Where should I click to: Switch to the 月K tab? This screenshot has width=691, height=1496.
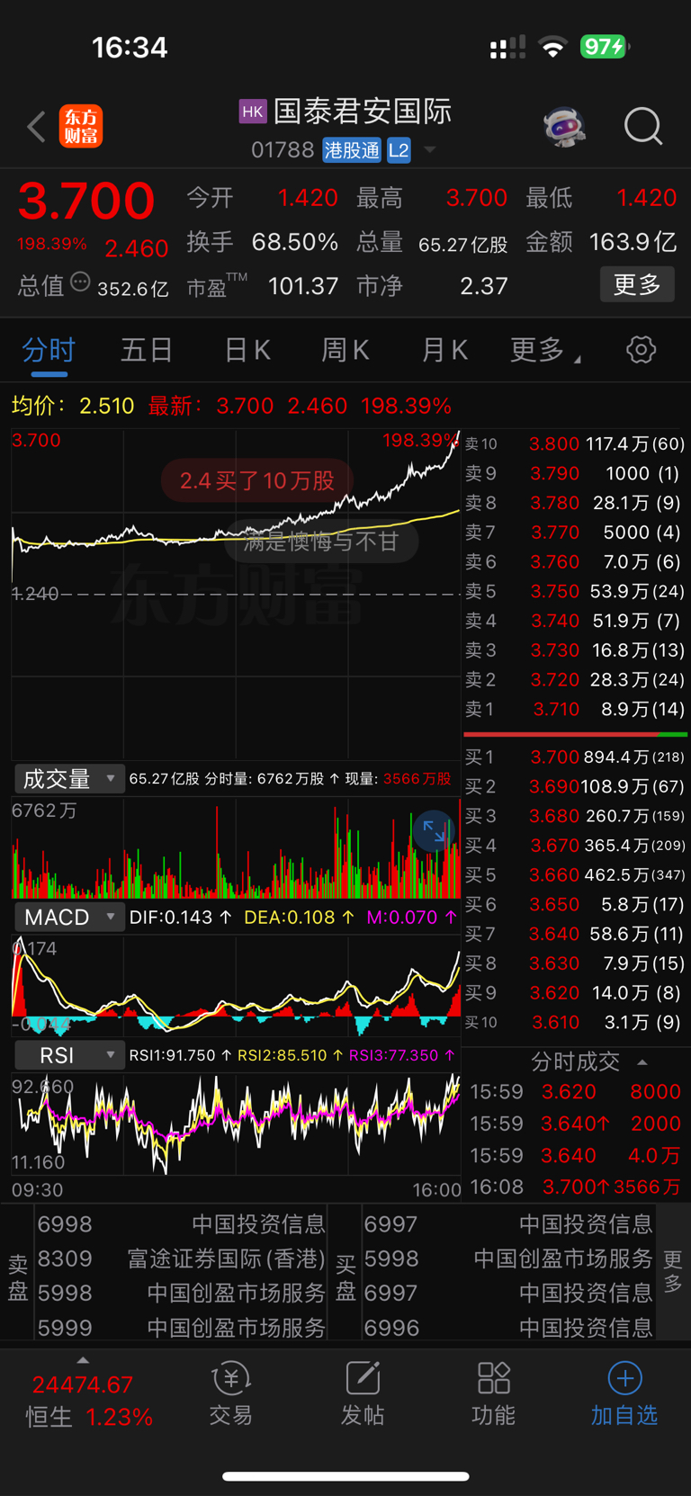click(444, 349)
